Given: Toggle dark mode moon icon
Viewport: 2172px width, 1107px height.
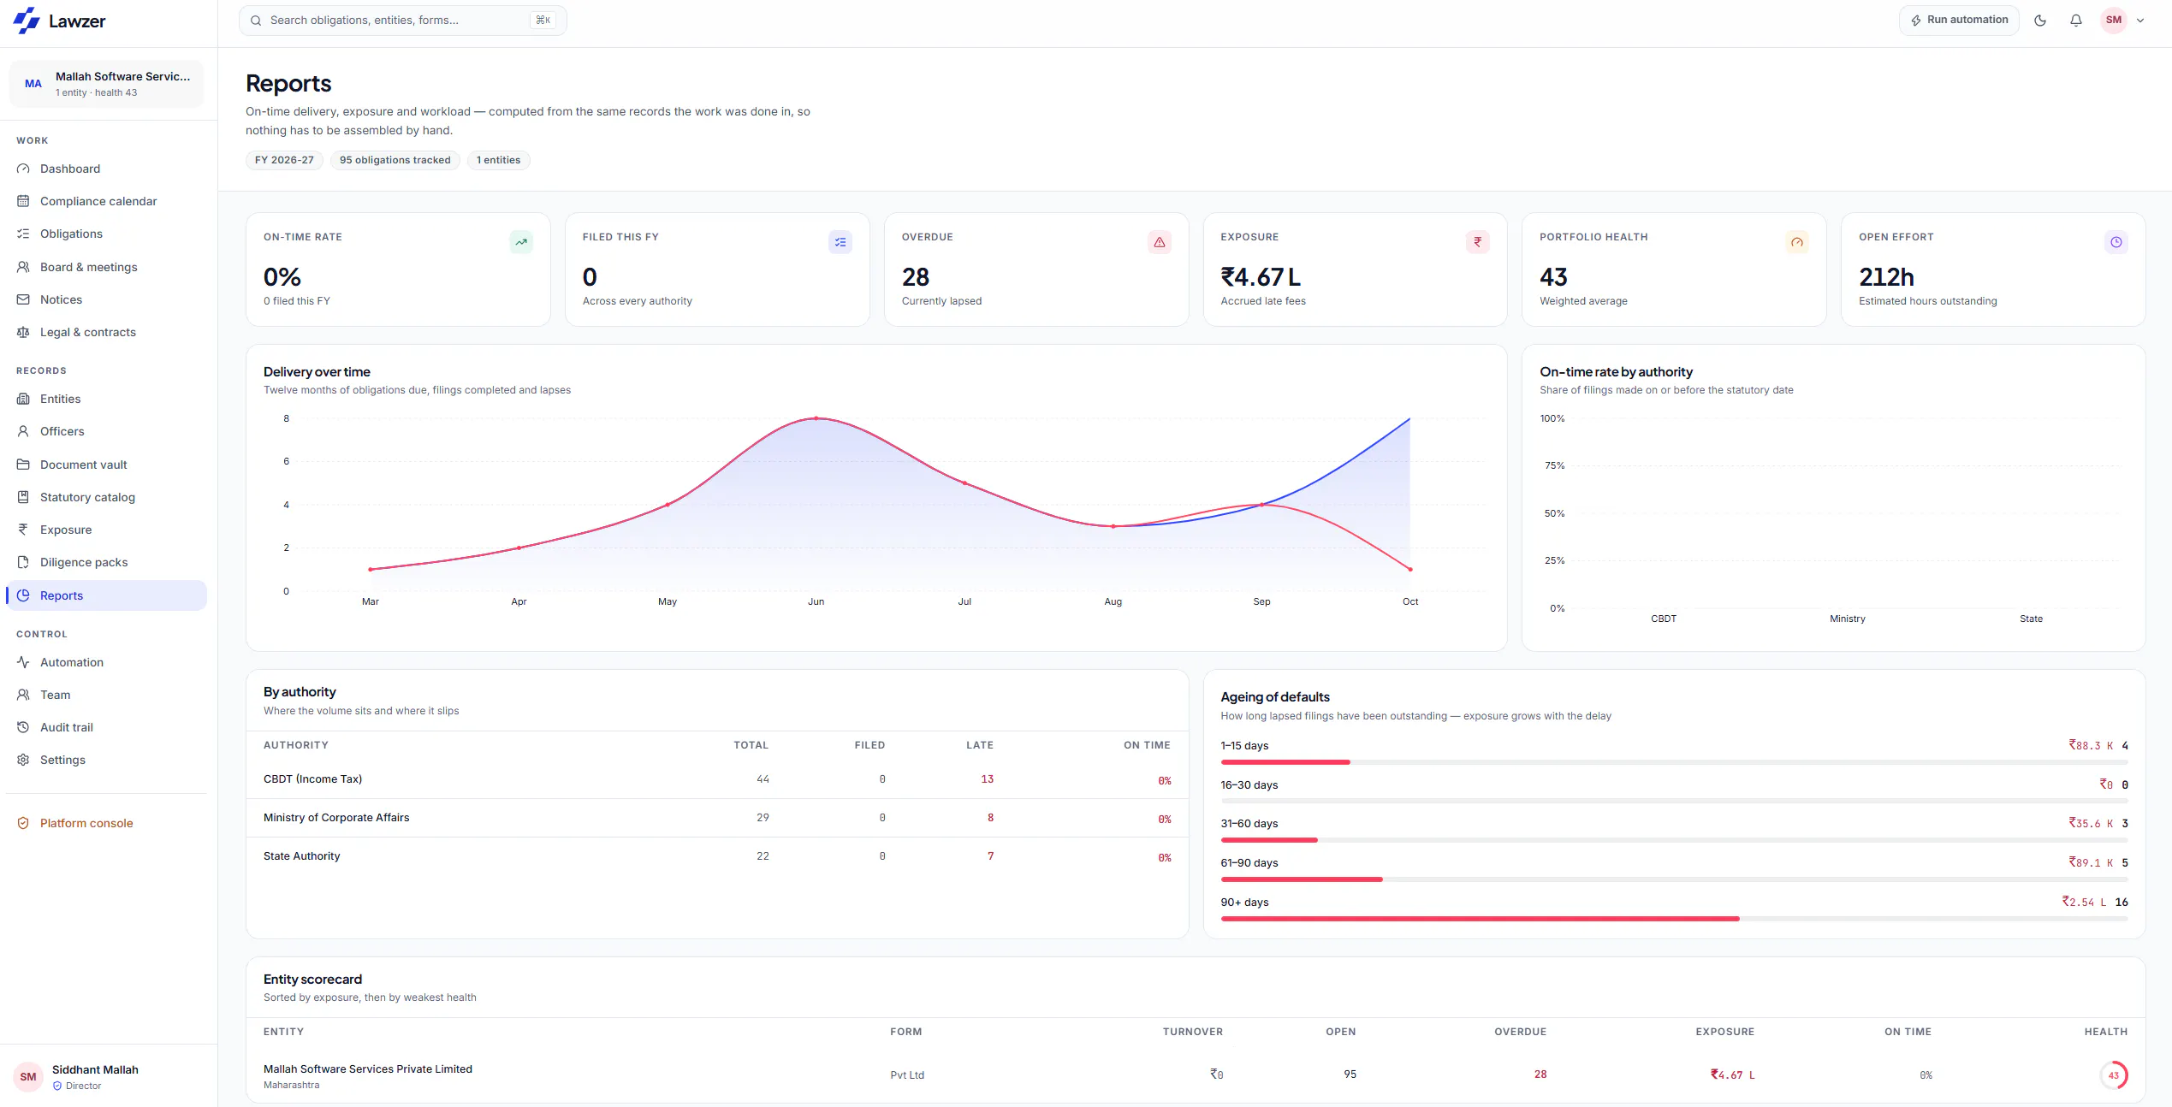Looking at the screenshot, I should pos(2040,21).
